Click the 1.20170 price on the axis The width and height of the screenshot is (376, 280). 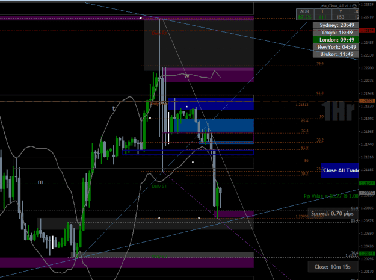point(368,272)
